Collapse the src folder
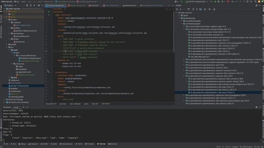The width and height of the screenshot is (264, 148). [x=7, y=47]
